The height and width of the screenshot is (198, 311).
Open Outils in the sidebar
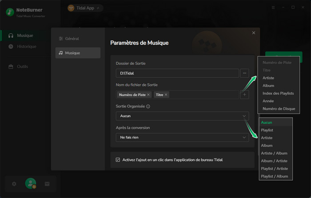click(22, 67)
